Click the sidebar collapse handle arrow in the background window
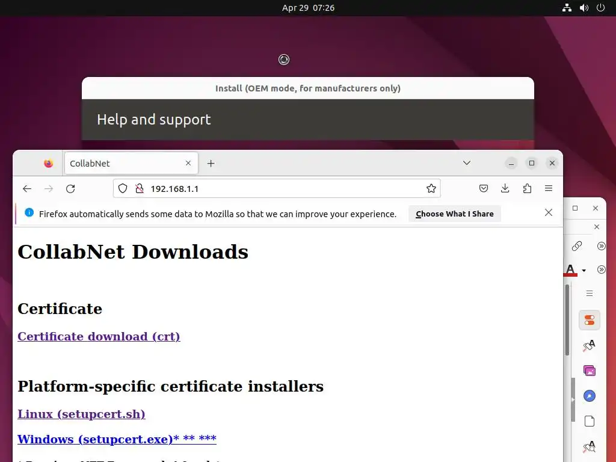Viewport: 616px width, 462px height. 573,399
